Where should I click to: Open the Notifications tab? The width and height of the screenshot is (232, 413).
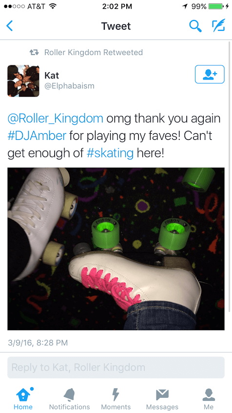(70, 398)
